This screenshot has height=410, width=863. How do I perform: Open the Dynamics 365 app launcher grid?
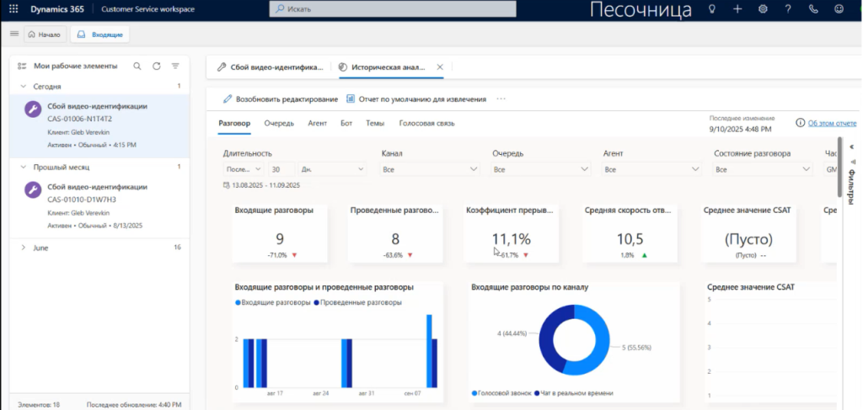point(13,8)
